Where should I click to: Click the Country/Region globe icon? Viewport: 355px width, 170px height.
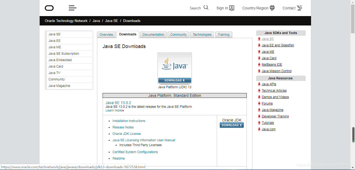[x=272, y=8]
